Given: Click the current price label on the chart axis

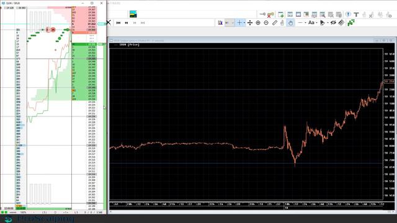Looking at the screenshot, I should click(x=389, y=81).
